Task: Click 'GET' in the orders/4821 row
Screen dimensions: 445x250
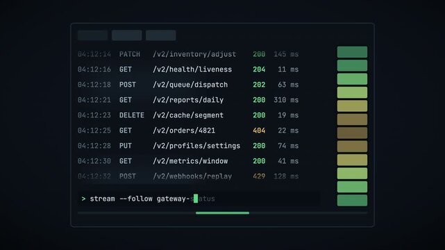Action: 126,131
